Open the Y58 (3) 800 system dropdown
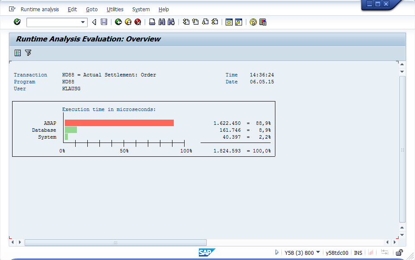The height and width of the screenshot is (260, 415). [x=318, y=252]
